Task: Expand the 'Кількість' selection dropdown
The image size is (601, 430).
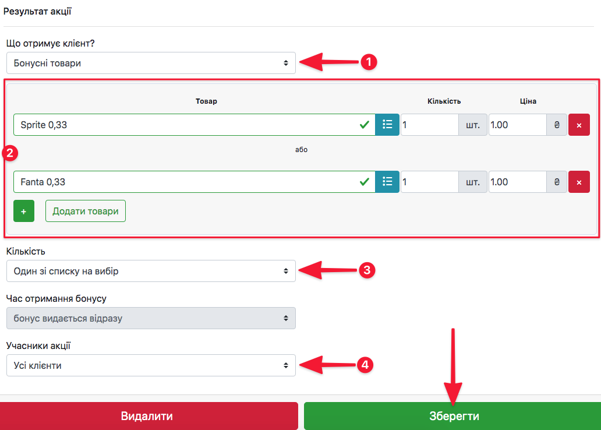Action: [151, 271]
